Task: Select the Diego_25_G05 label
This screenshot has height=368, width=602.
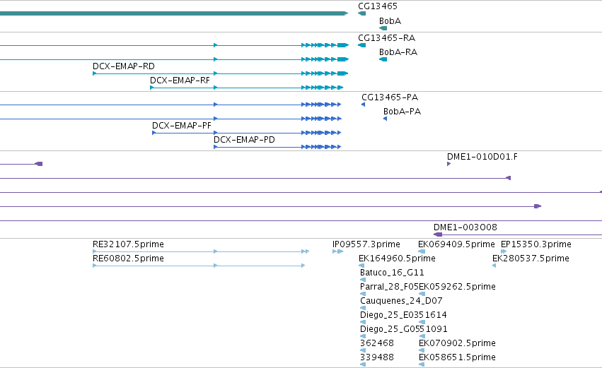Action: pyautogui.click(x=389, y=329)
